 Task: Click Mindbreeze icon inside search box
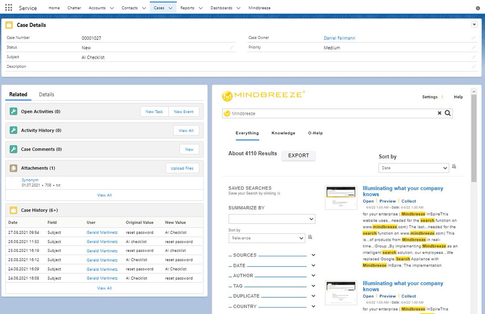point(227,114)
